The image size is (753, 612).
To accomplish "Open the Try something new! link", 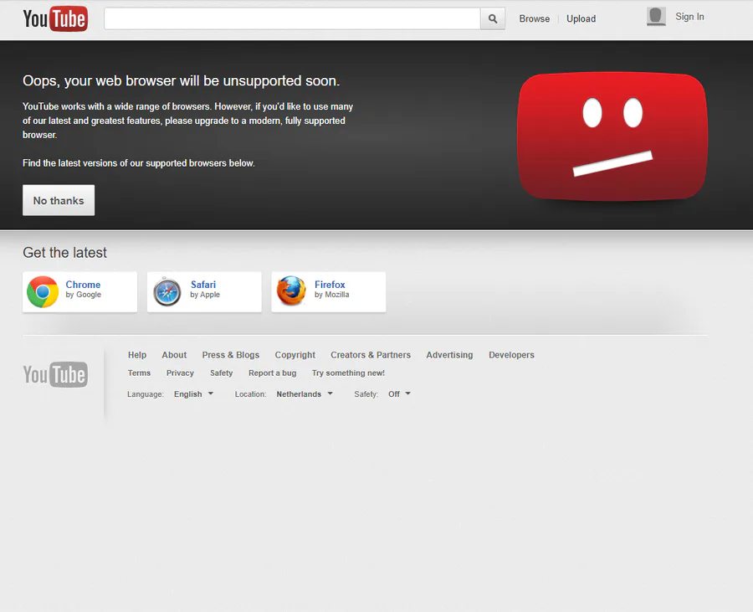I will pos(348,373).
